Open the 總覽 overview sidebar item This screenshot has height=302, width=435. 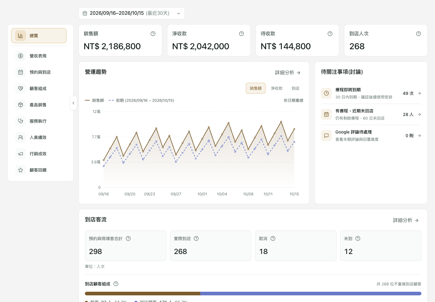[x=39, y=36]
